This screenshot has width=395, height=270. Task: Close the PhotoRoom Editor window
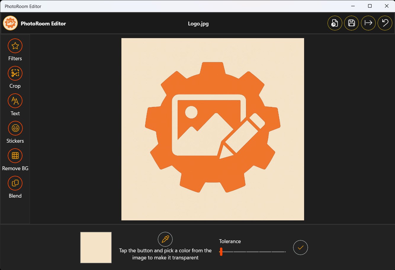point(387,6)
